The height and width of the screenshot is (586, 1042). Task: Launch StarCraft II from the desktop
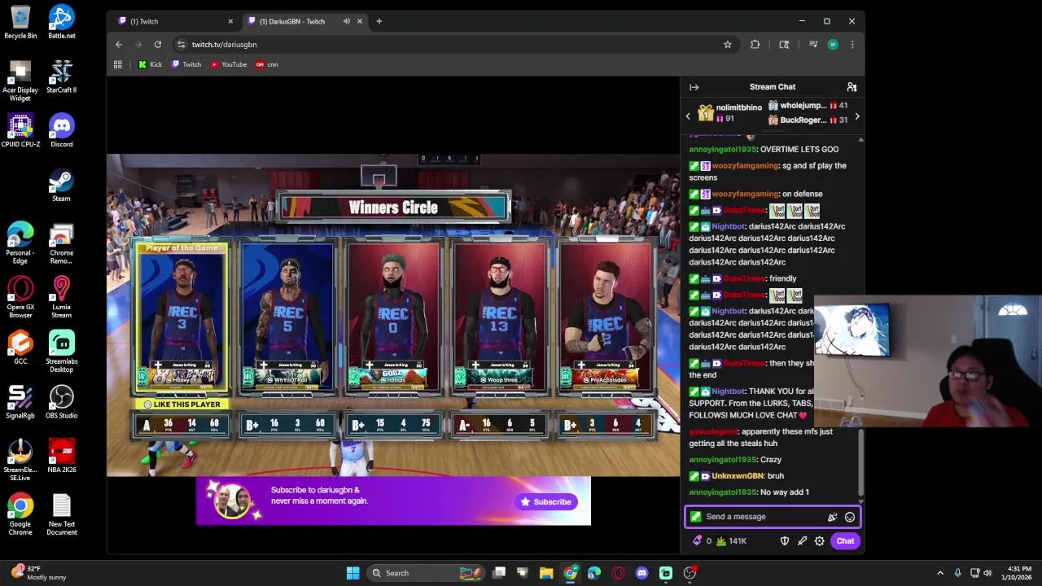point(61,77)
